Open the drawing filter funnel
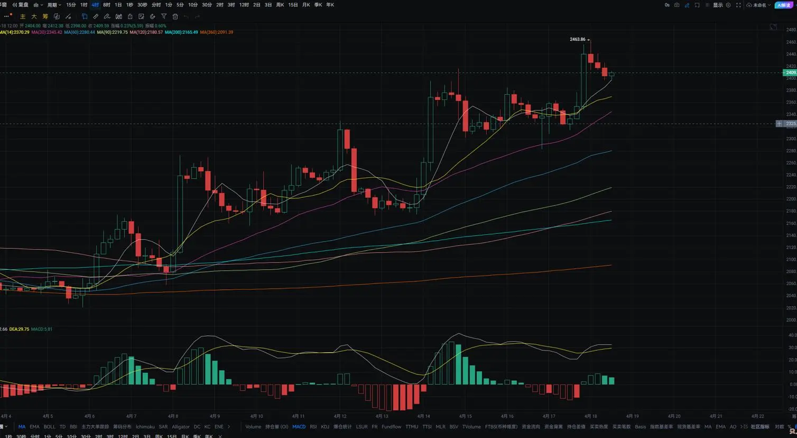The width and height of the screenshot is (797, 438). point(164,16)
